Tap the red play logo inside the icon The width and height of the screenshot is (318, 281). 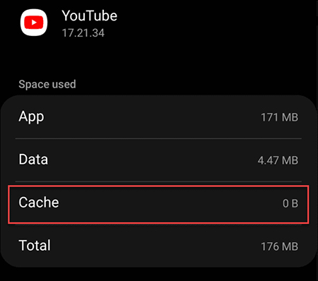point(34,23)
